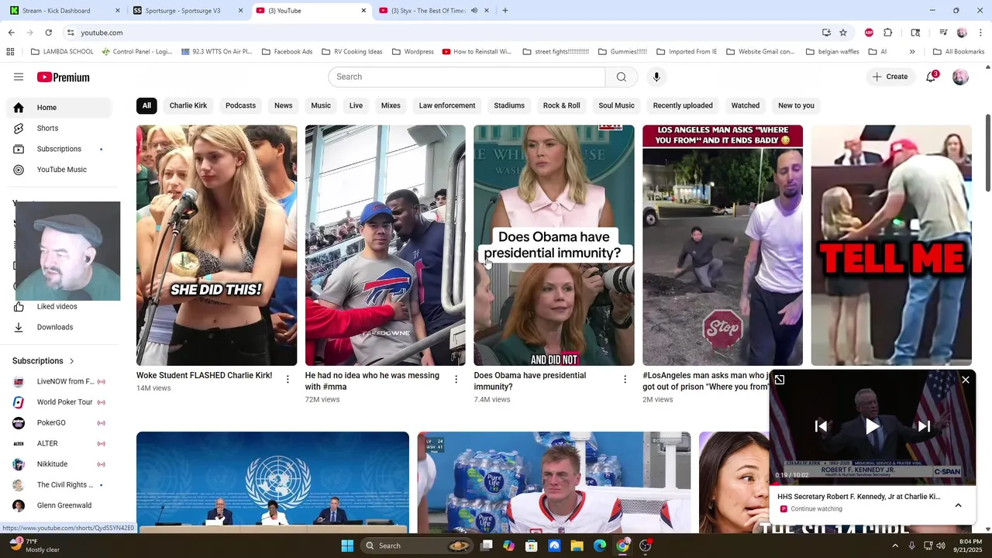
Task: Select the All filter chip
Action: pos(146,105)
